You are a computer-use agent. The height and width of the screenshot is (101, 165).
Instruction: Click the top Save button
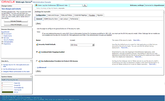pyautogui.click(x=38, y=23)
